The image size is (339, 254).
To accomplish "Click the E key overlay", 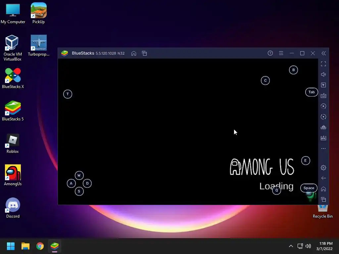I will (x=306, y=160).
